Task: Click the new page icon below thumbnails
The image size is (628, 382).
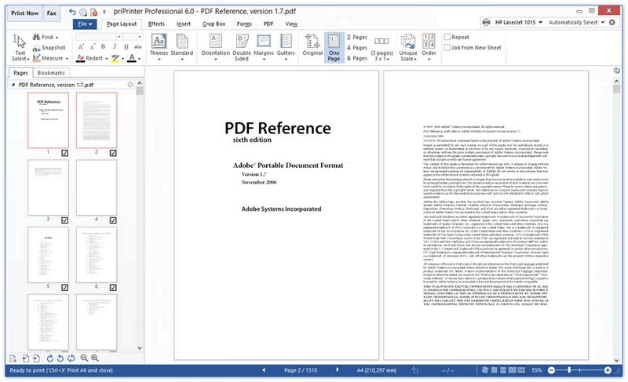Action: [x=13, y=358]
